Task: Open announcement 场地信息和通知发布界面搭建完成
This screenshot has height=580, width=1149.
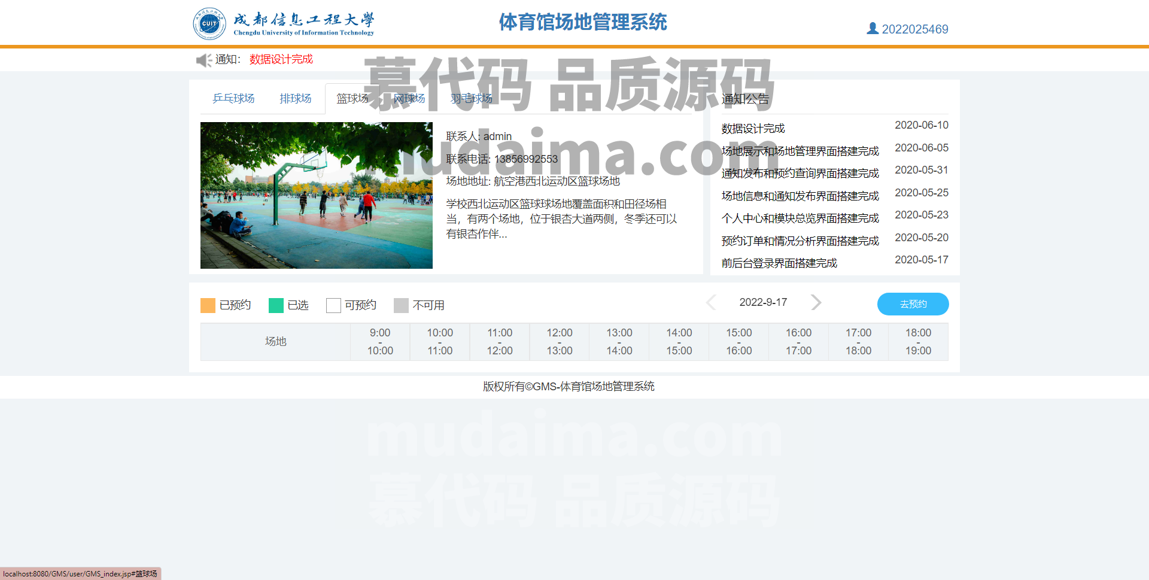Action: 800,196
